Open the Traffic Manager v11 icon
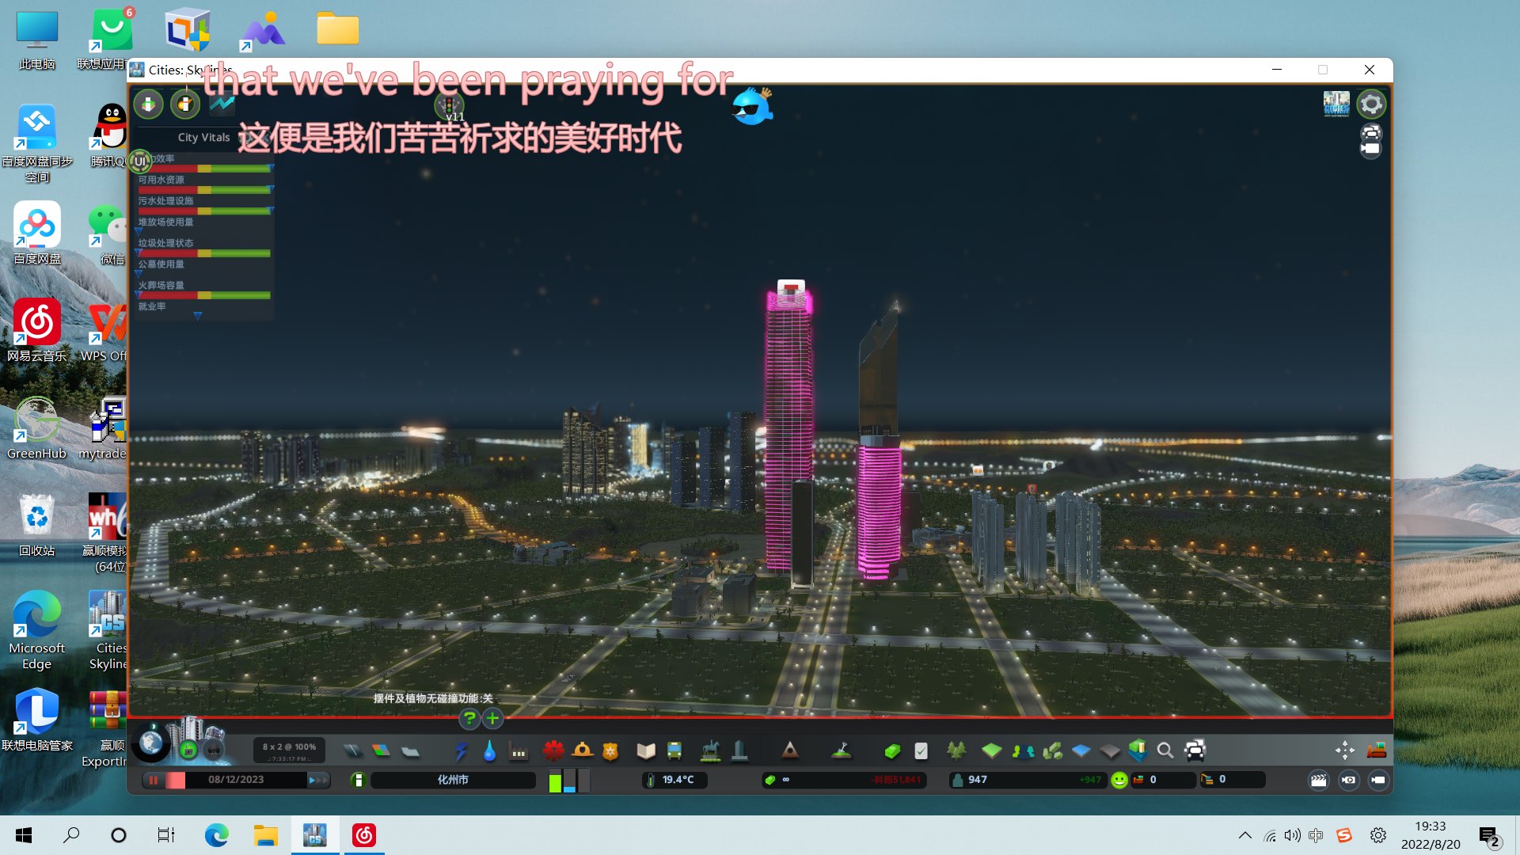Screen dimensions: 1520x855 pyautogui.click(x=450, y=107)
